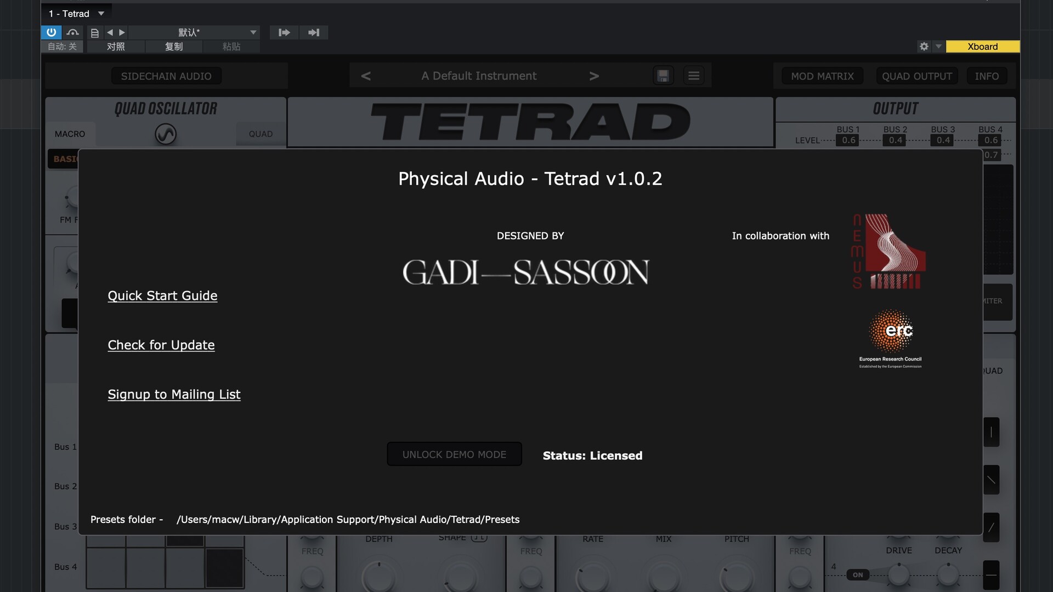
Task: Click the NEMUS project logo
Action: (888, 252)
